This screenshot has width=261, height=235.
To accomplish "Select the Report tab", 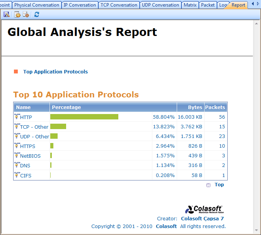I will point(238,5).
